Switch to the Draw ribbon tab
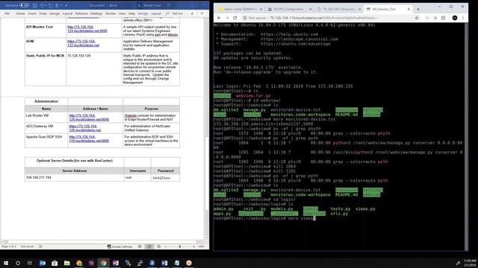Image resolution: width=478 pixels, height=268 pixels. 43,13
